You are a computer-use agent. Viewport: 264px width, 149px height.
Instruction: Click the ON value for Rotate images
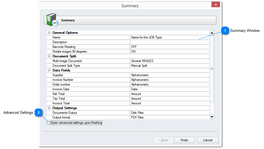point(133,52)
